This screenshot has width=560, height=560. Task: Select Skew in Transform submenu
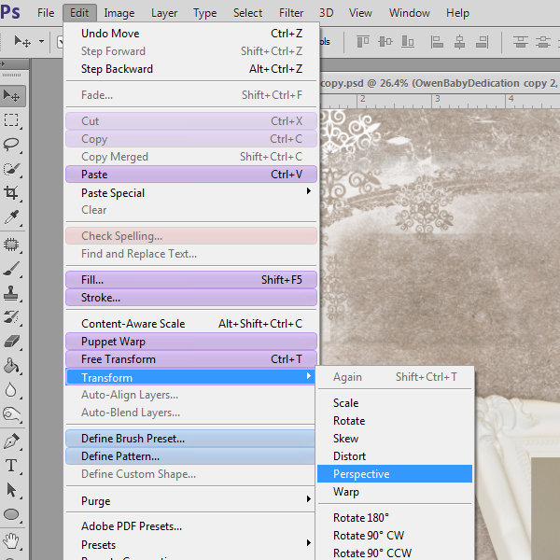[x=395, y=439]
